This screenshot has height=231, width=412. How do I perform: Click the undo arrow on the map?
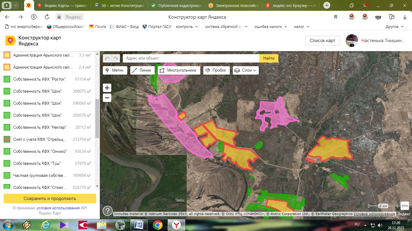point(107,58)
